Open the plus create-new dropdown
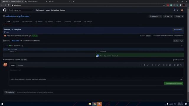 [178, 10]
